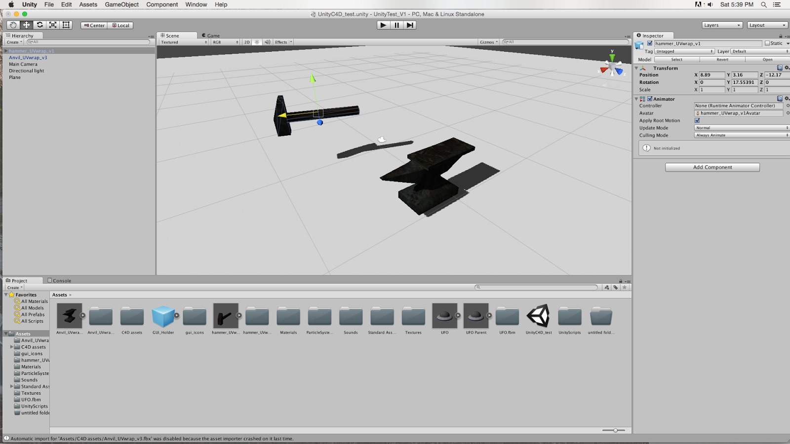Collapse the Transform component foldout arrow
The height and width of the screenshot is (444, 790).
[636, 68]
